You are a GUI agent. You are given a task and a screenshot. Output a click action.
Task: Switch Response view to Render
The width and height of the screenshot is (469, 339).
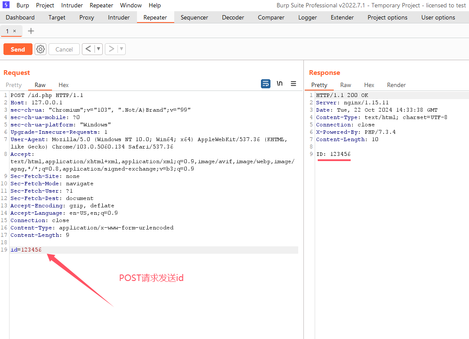pyautogui.click(x=396, y=85)
